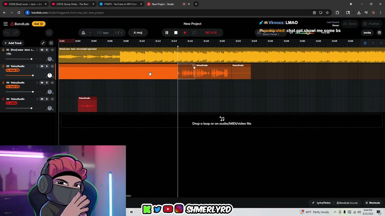Switch to the Slump Dotty YouTube tab

[73, 4]
